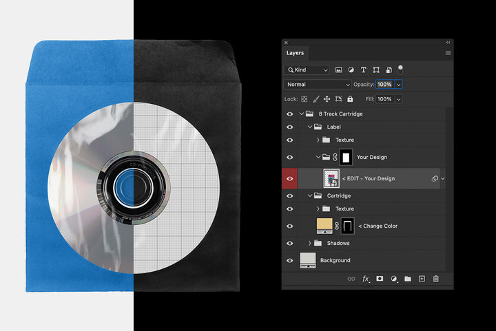Filter layers by type (text) layers
The image size is (496, 331).
pyautogui.click(x=364, y=70)
